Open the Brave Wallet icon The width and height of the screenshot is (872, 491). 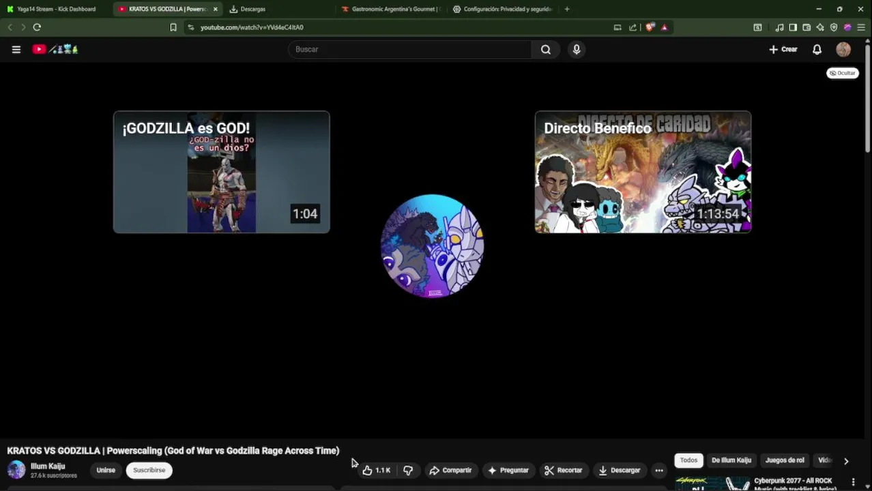(x=806, y=27)
